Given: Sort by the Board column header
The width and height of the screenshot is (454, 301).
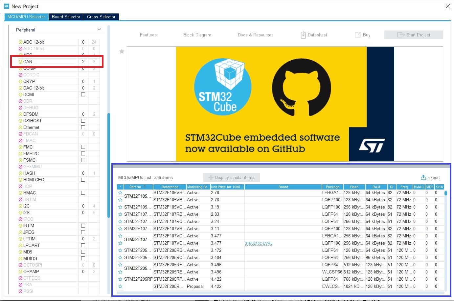Looking at the screenshot, I should click(283, 187).
